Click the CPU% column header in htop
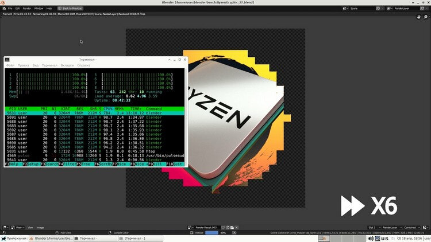 tap(108, 108)
